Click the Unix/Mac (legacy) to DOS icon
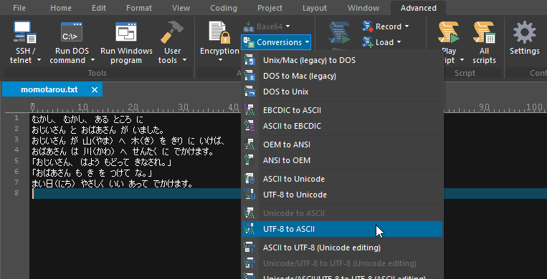 click(x=250, y=60)
